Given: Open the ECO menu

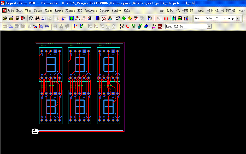Looking at the screenshot, I should 80,10.
